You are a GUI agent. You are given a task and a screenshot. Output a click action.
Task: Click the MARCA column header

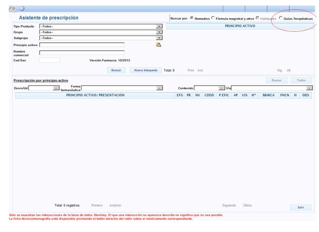point(268,95)
